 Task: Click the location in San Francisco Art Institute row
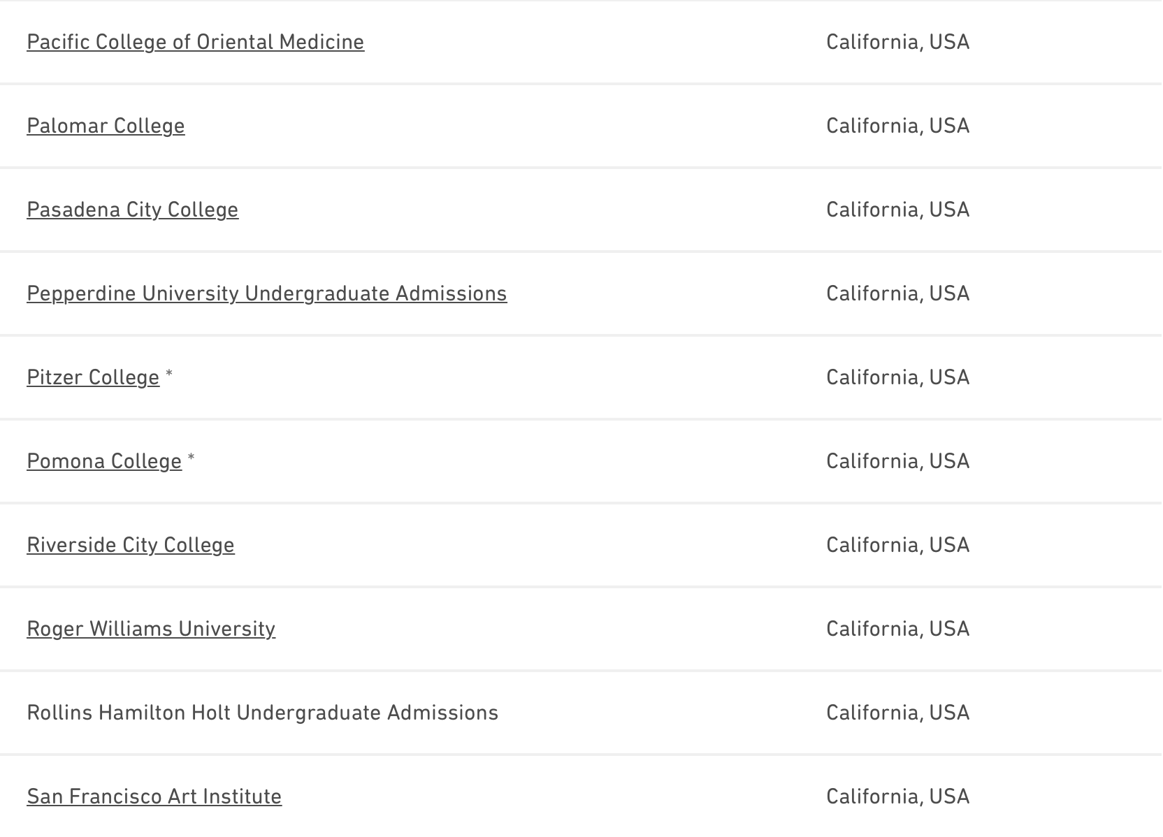point(897,796)
